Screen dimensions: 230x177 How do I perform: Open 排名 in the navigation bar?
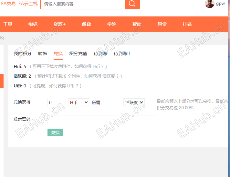coord(187,24)
